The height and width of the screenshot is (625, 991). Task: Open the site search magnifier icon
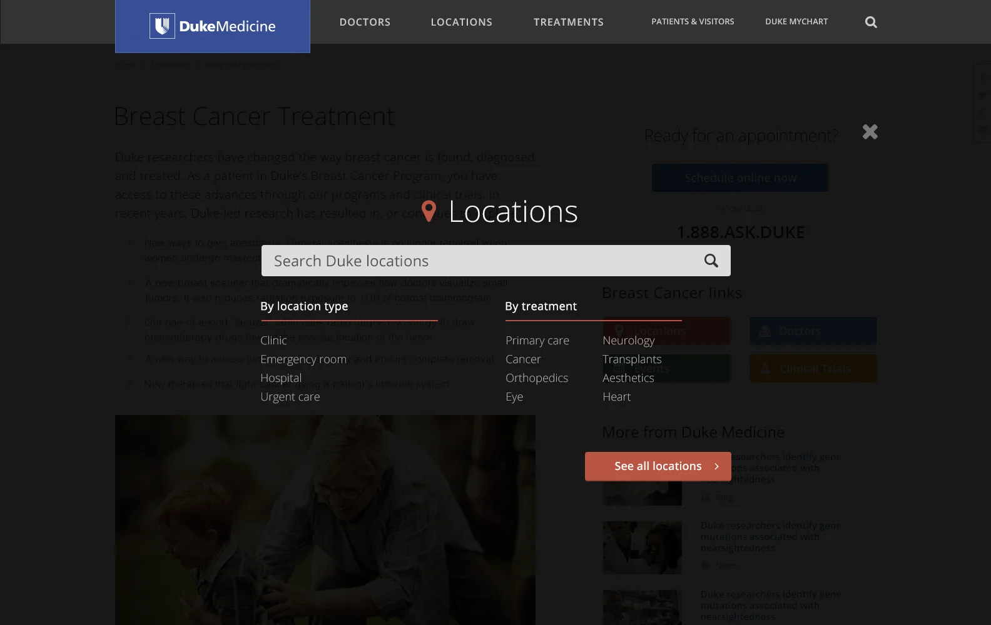tap(871, 22)
